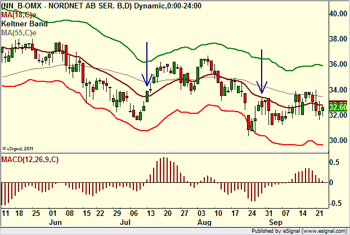This screenshot has height=235, width=350.
Task: Click the 32.00 price axis label
Action: tap(338, 116)
